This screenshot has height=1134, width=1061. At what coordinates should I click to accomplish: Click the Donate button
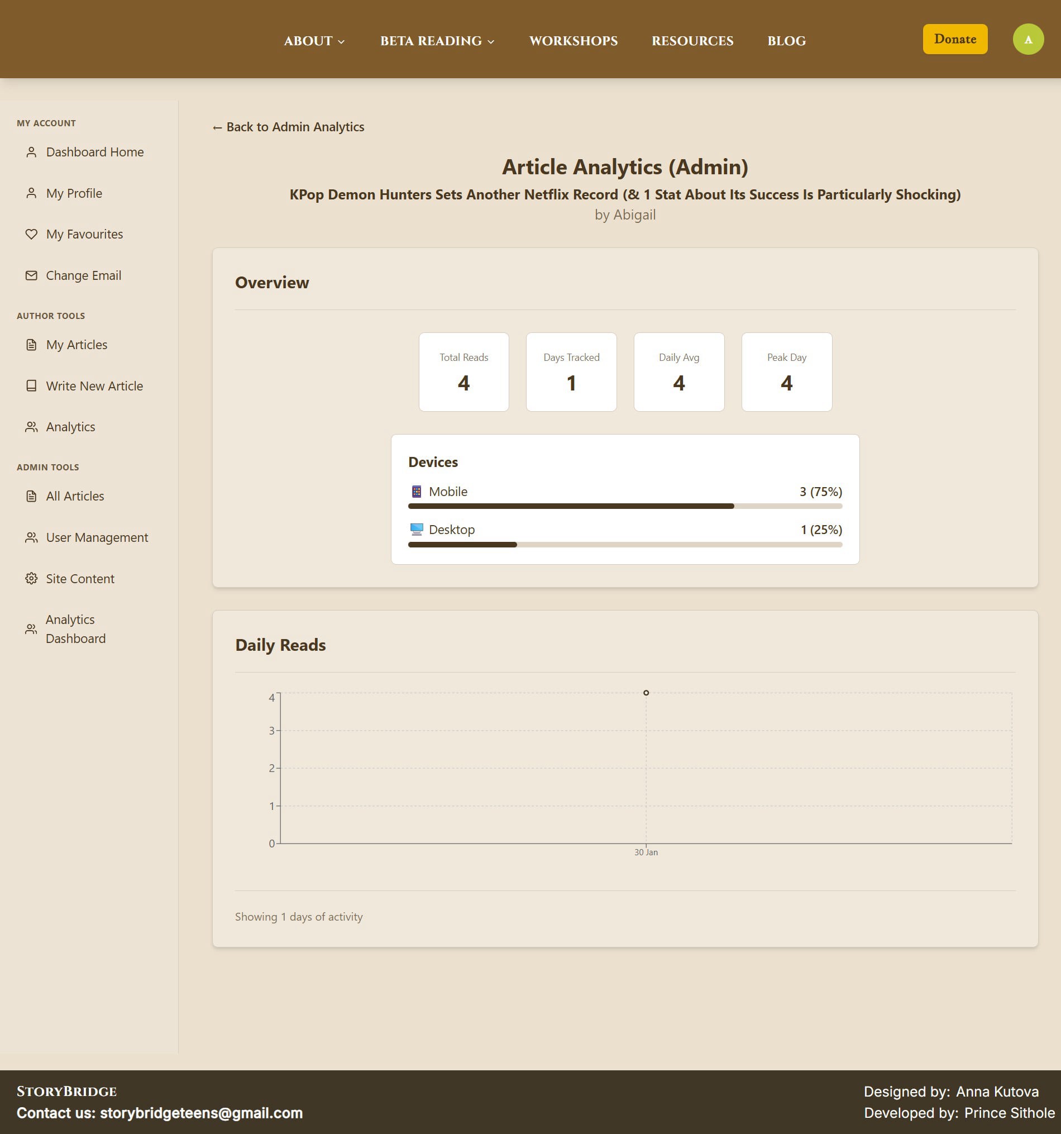(x=955, y=39)
